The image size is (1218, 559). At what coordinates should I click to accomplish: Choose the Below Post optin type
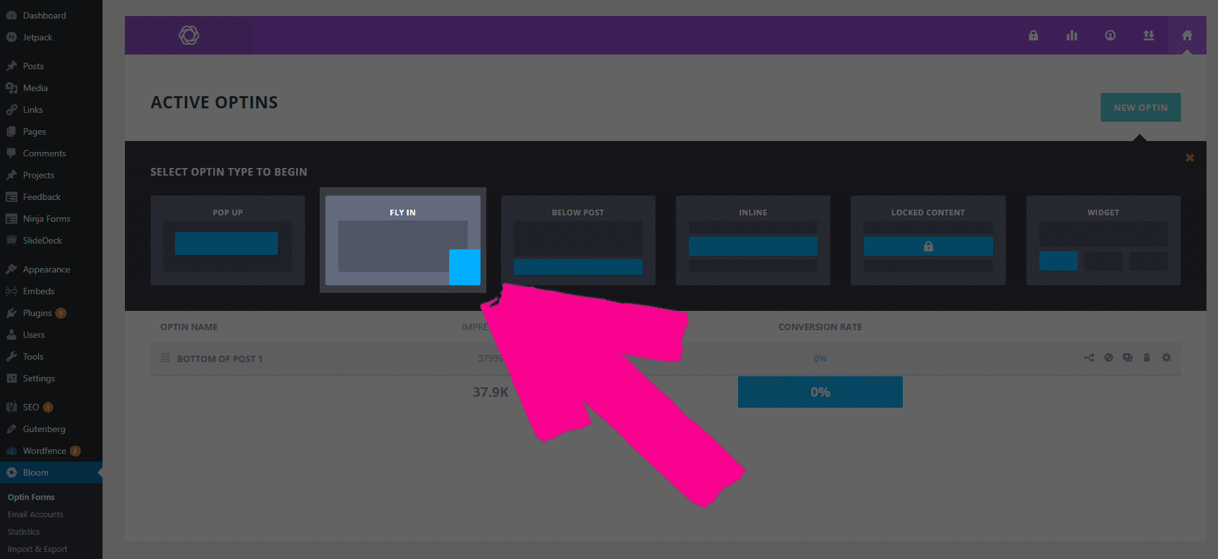(x=578, y=240)
